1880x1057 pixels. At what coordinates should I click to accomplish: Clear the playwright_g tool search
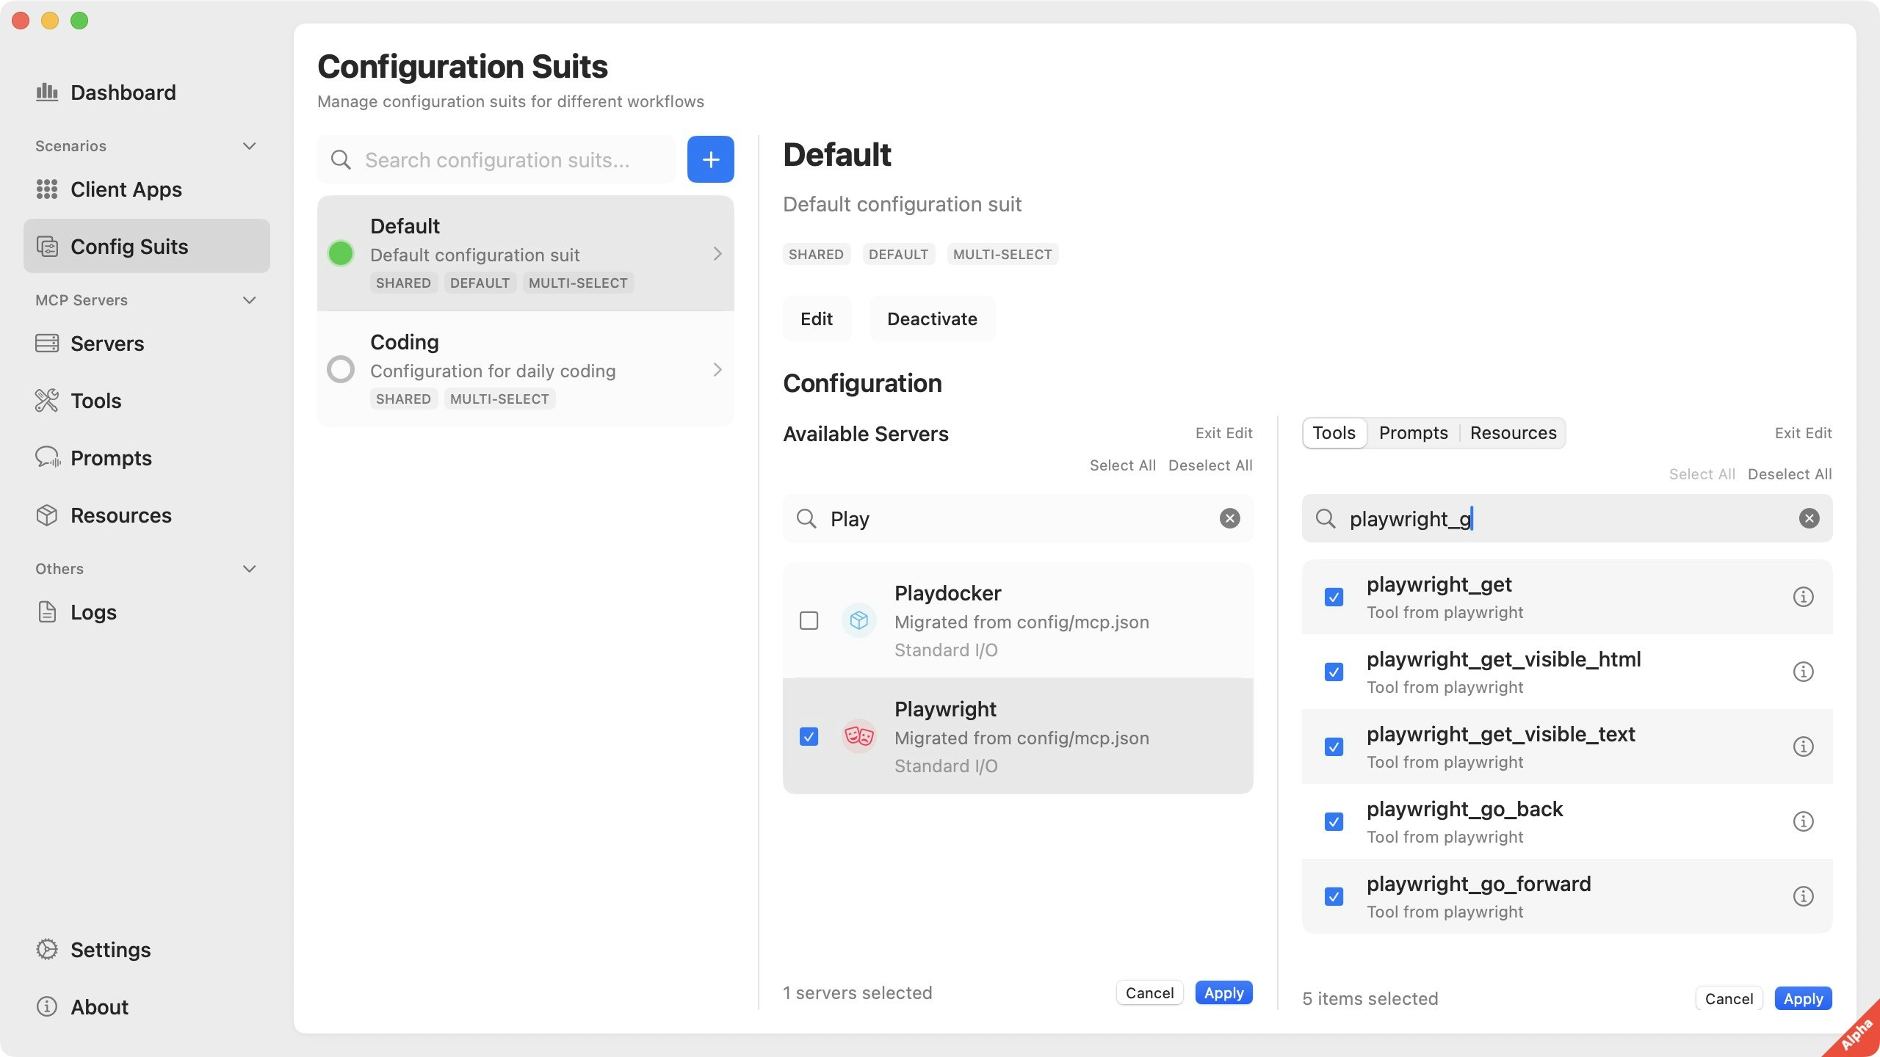tap(1809, 518)
